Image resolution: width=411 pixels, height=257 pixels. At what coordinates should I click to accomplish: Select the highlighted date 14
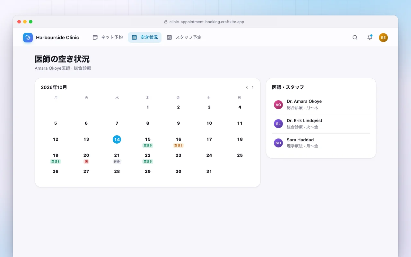(117, 139)
